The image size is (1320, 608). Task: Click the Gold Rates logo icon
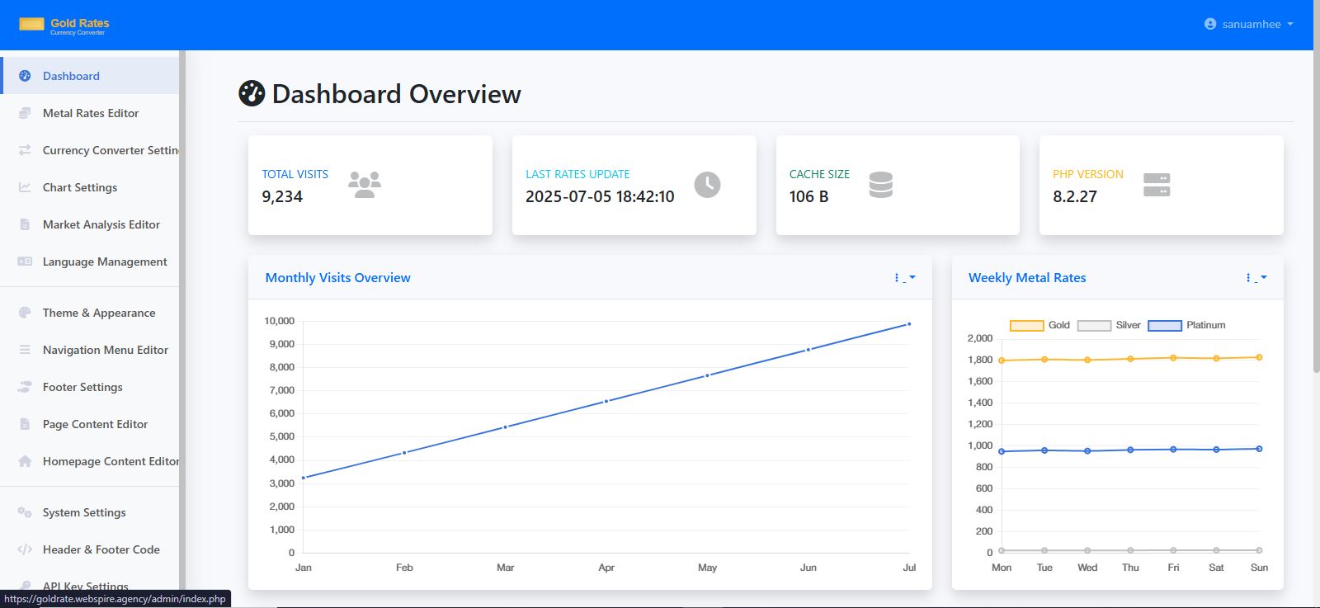point(31,24)
